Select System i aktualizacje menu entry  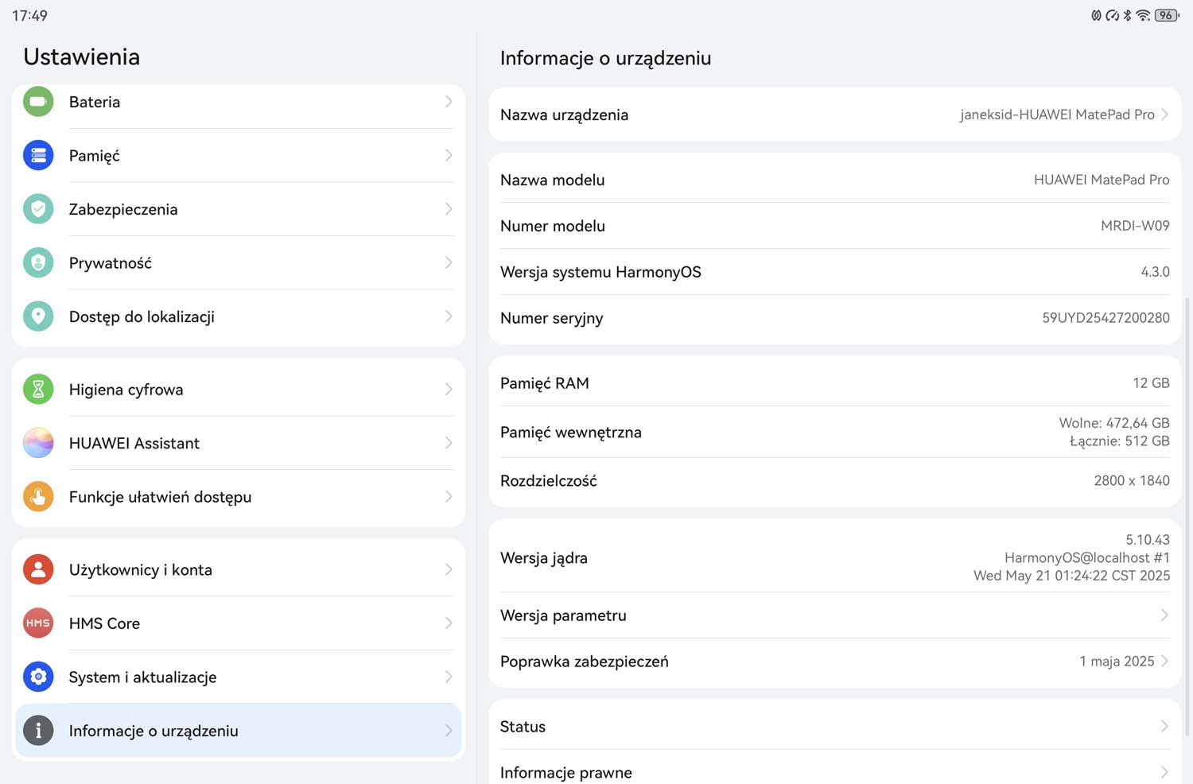(239, 677)
